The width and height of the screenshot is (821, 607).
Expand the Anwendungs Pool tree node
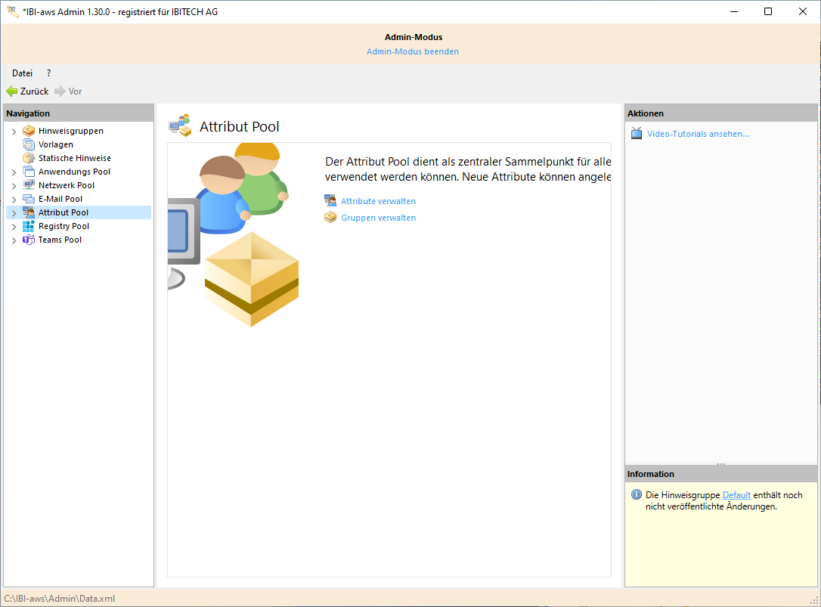point(14,172)
